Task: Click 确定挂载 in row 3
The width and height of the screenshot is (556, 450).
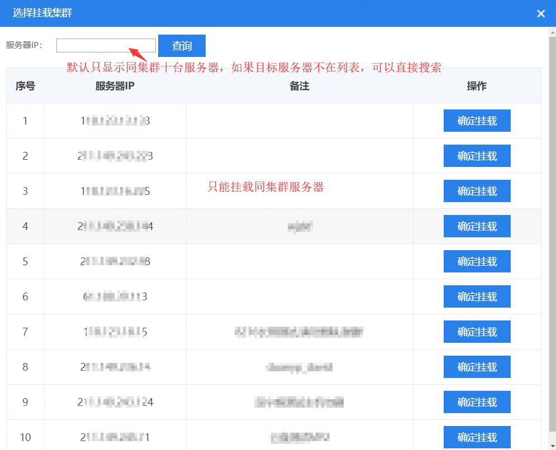Action: [477, 191]
